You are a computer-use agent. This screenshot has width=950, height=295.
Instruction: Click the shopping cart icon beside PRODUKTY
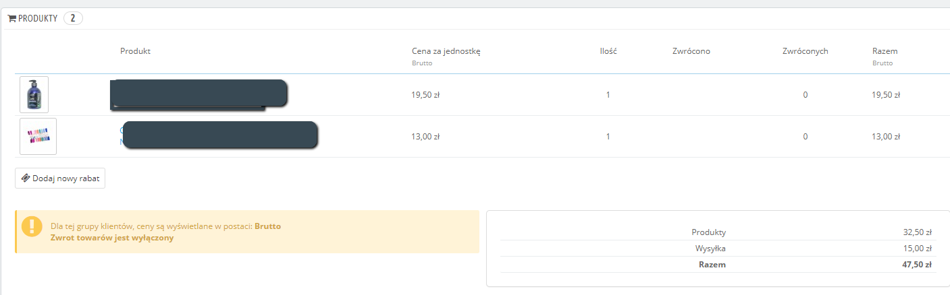pos(11,19)
